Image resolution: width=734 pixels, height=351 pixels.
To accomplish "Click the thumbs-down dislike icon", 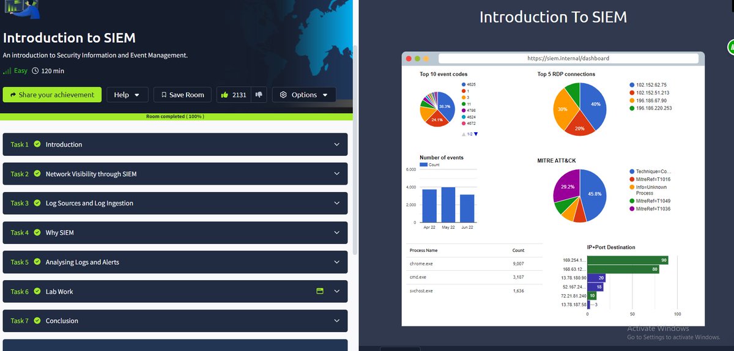I will tap(259, 95).
